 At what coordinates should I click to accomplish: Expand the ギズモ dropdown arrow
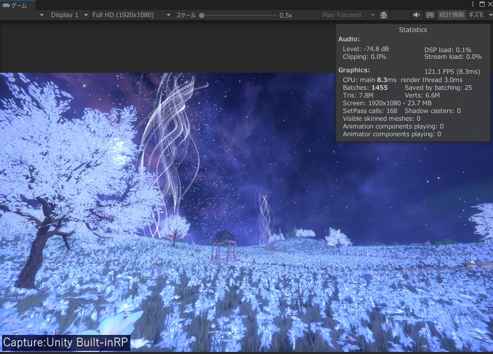tap(490, 15)
